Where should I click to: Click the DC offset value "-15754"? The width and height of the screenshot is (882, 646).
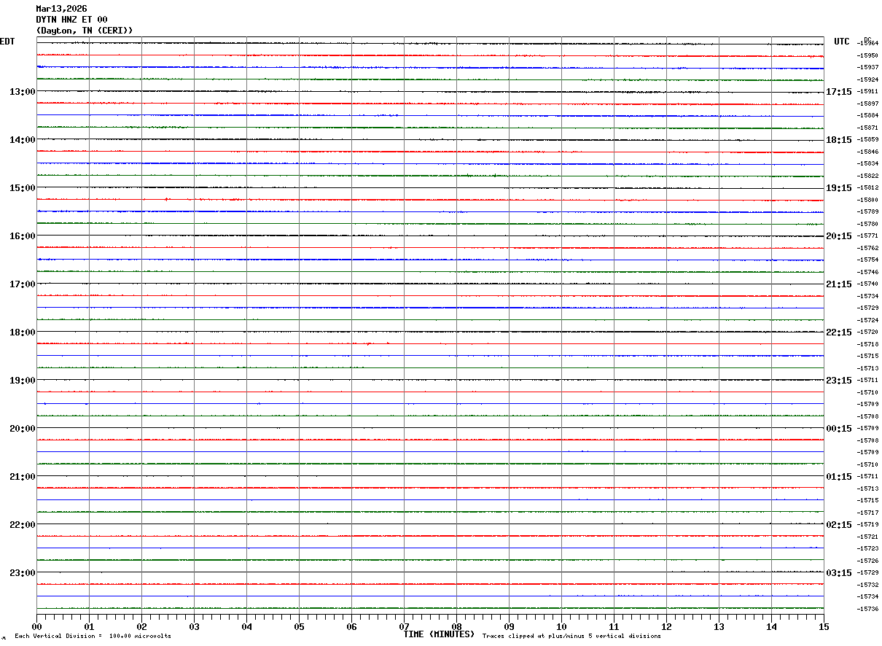(x=867, y=260)
